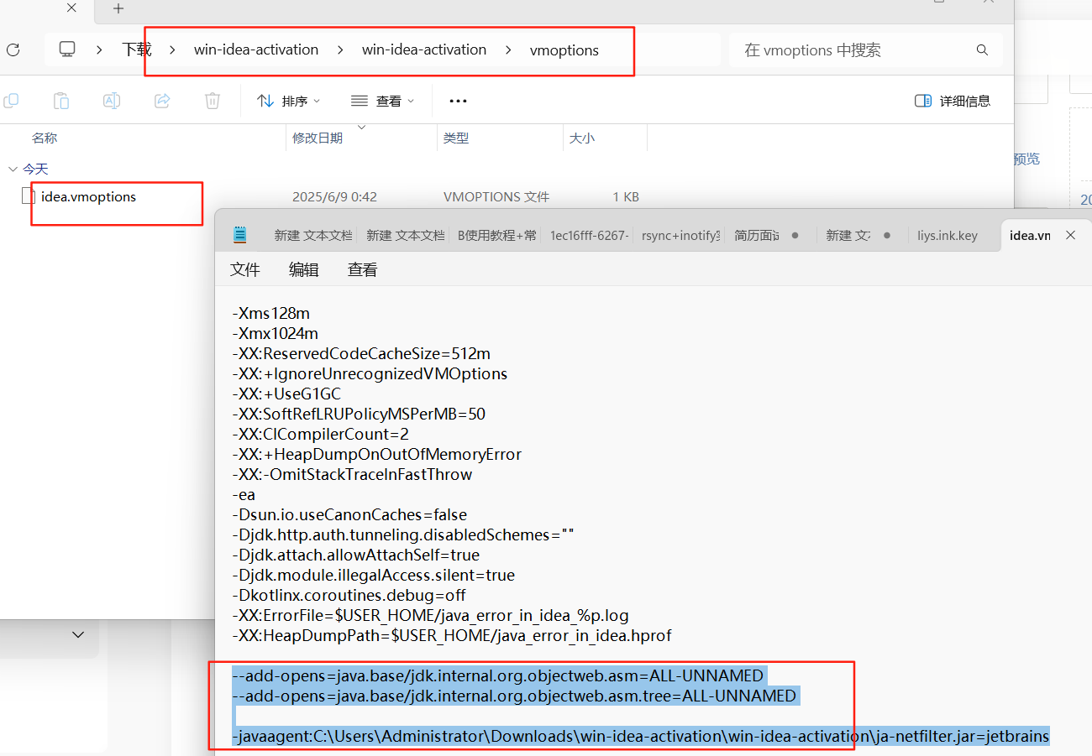Click the -javaagent ja-netfilter.jar line
Image resolution: width=1092 pixels, height=756 pixels.
click(641, 737)
